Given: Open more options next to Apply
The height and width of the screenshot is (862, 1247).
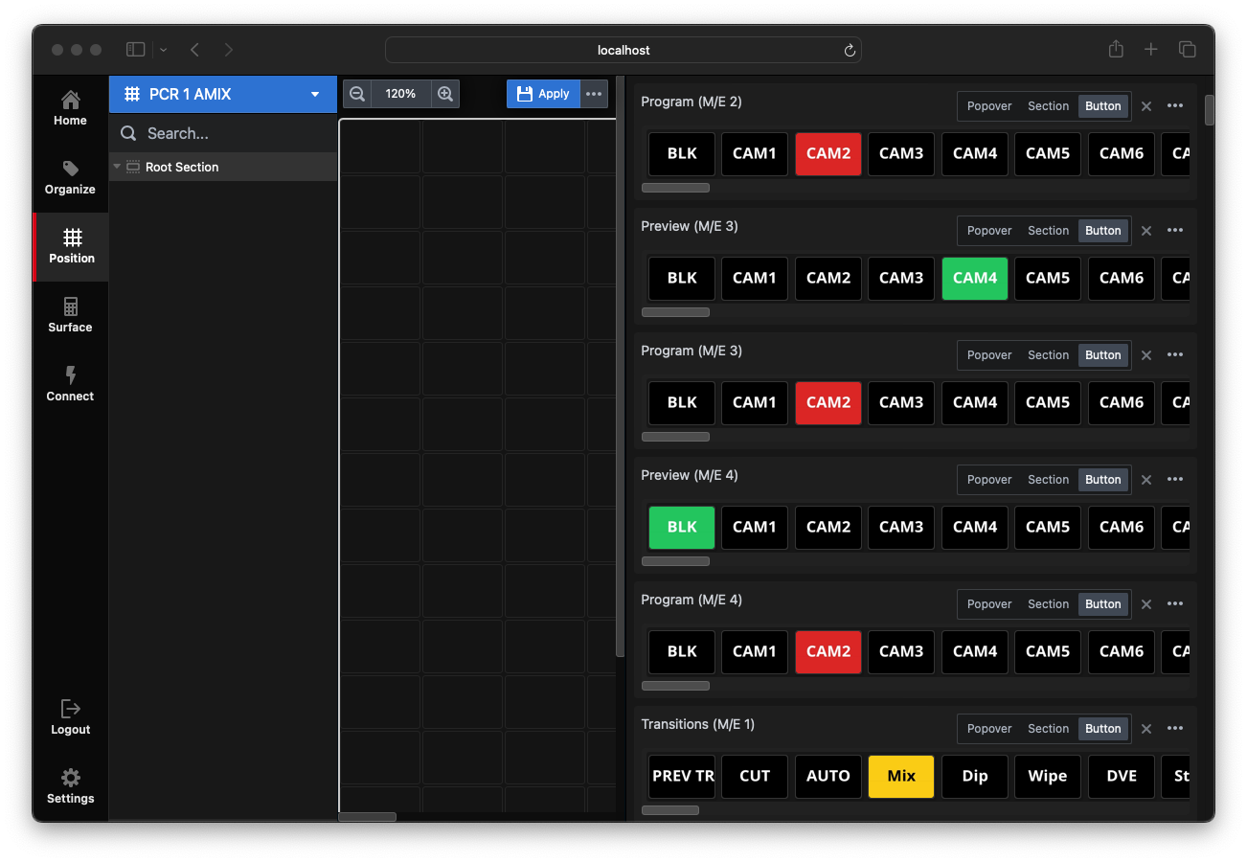Looking at the screenshot, I should 594,94.
